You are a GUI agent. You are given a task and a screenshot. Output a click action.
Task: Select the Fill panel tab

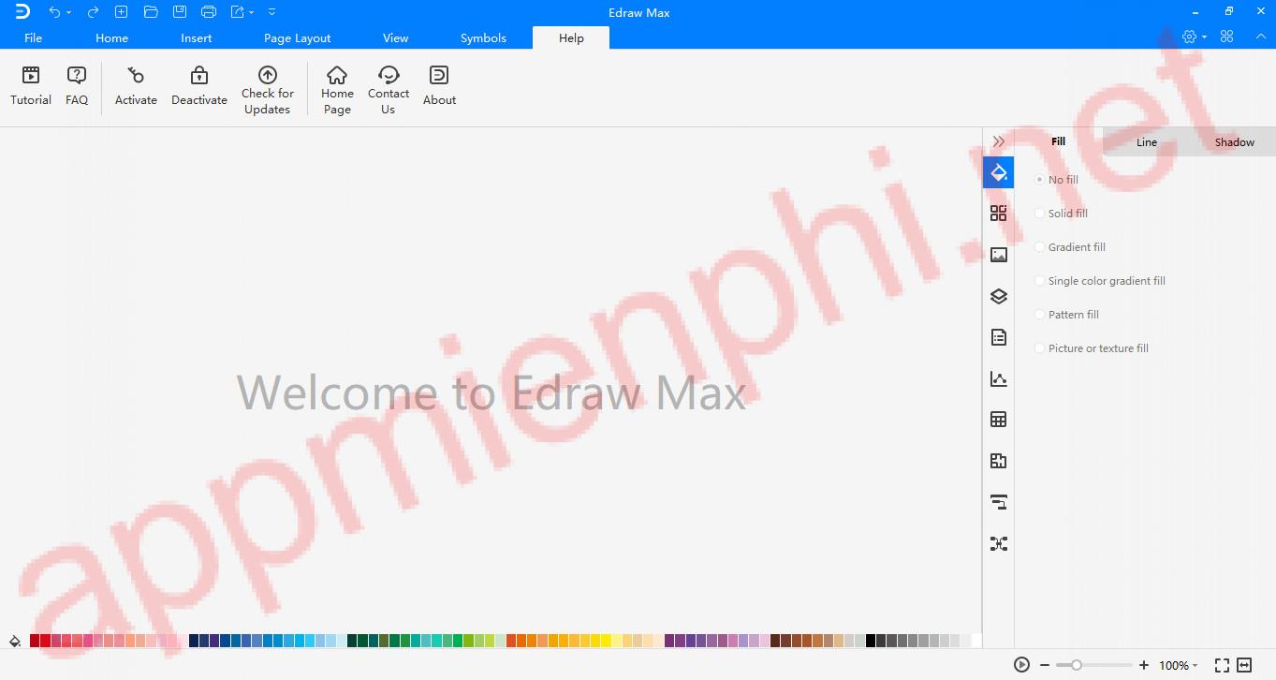point(1059,141)
